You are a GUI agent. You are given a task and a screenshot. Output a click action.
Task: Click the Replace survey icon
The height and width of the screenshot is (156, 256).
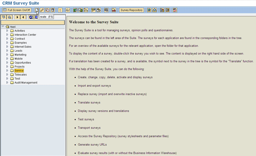(86, 10)
